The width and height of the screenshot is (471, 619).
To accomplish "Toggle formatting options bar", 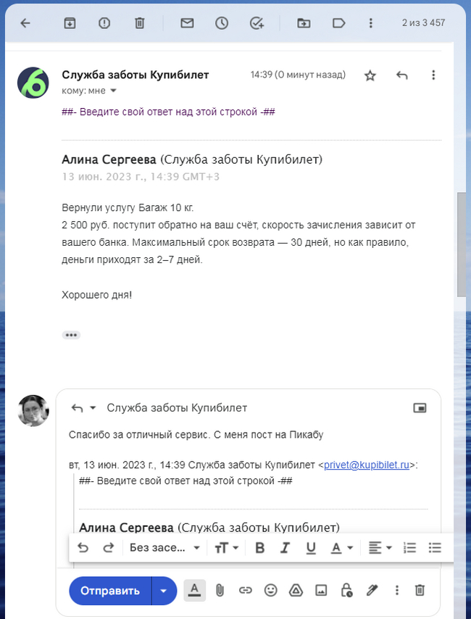I will [193, 591].
